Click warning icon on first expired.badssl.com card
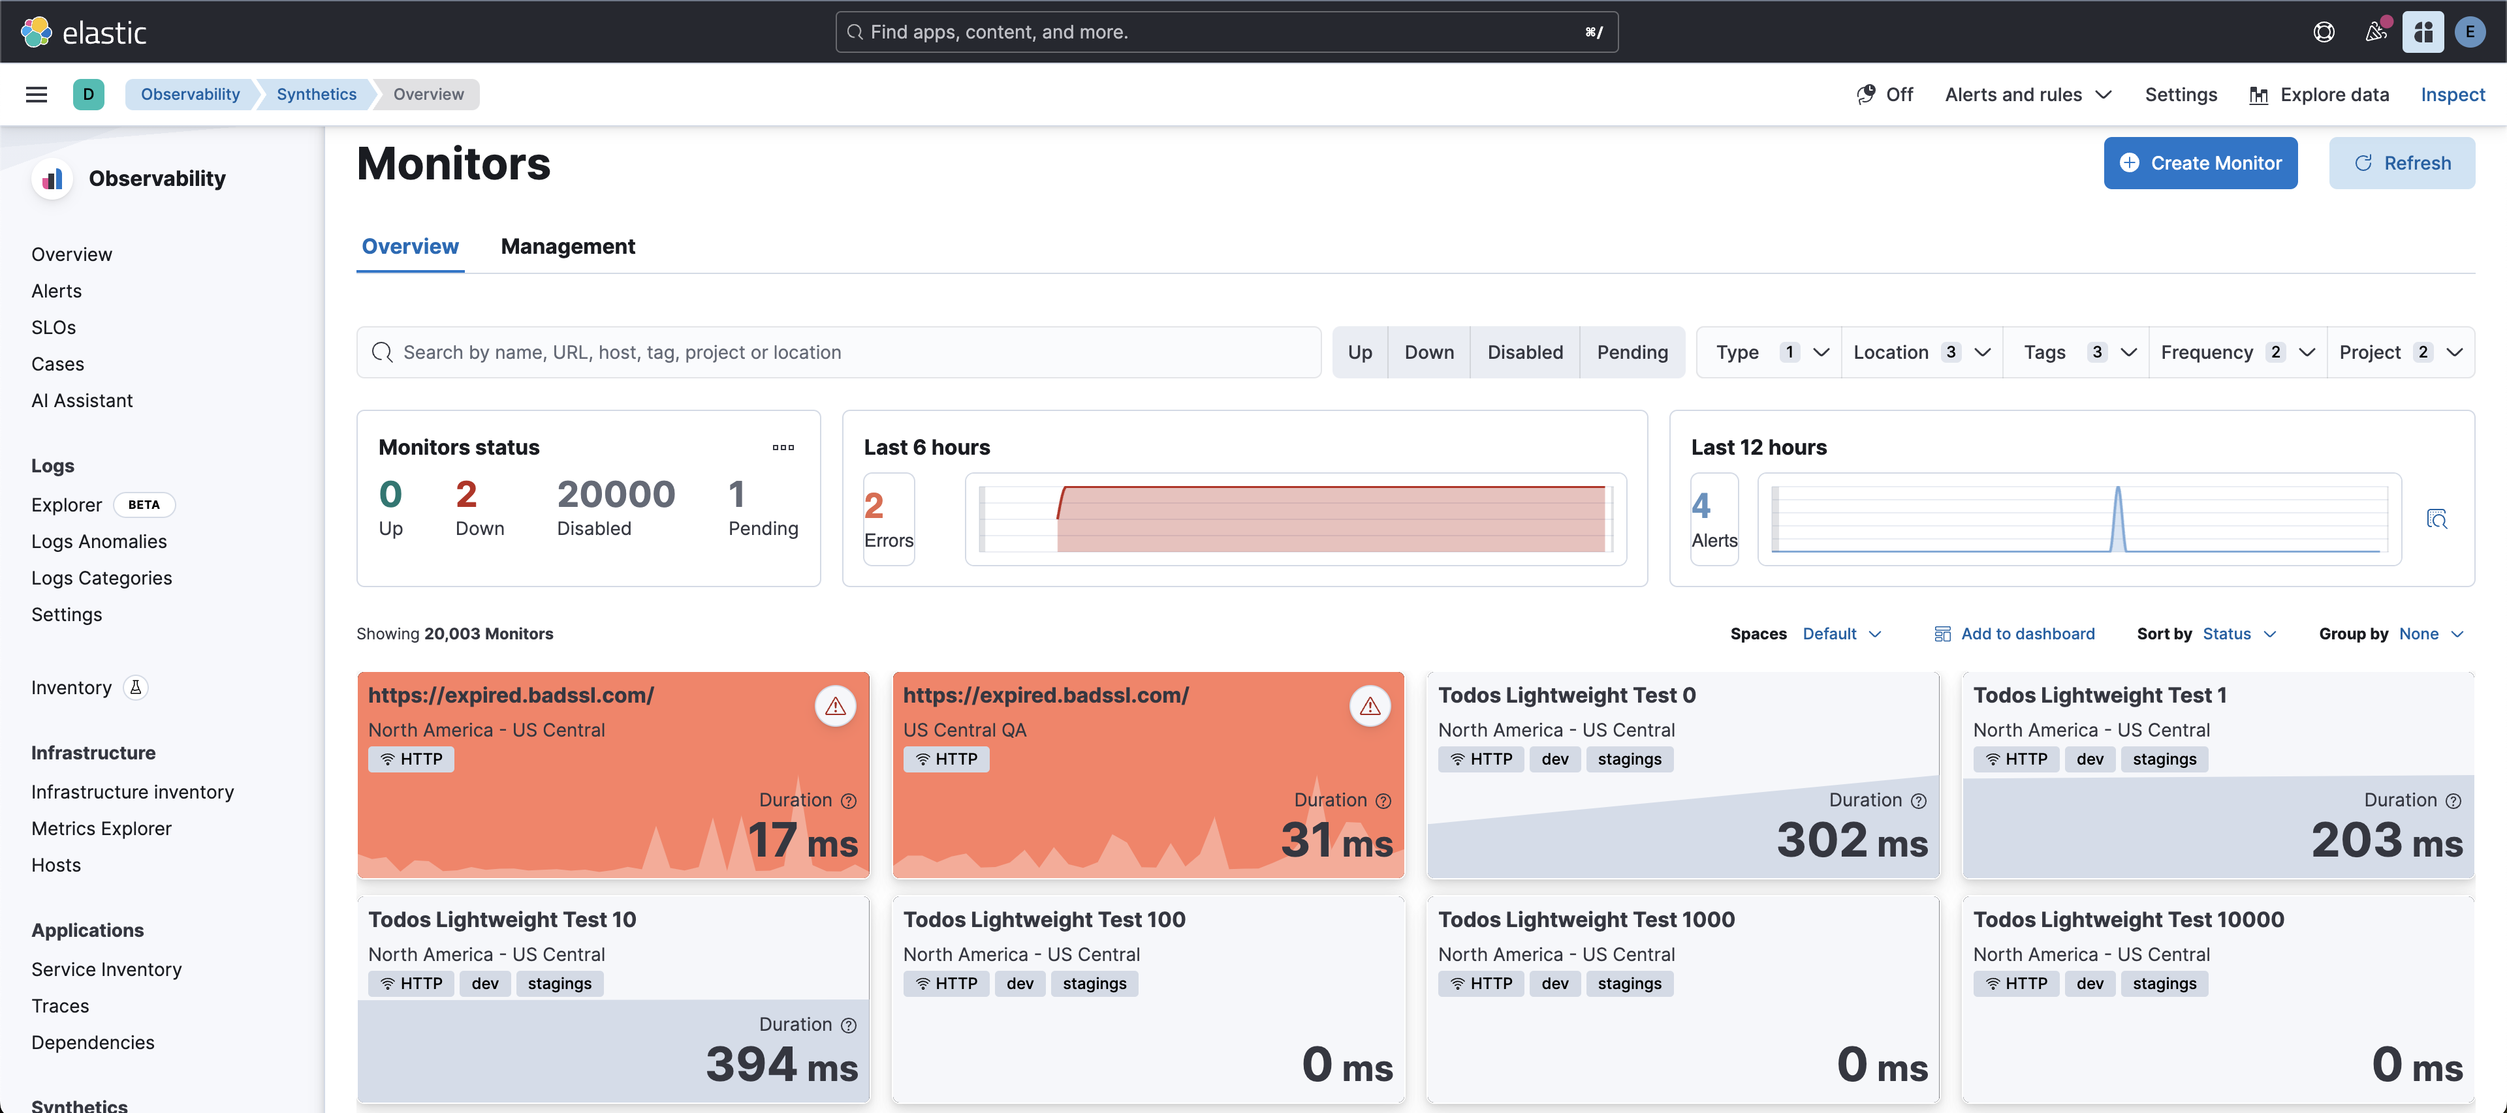The width and height of the screenshot is (2507, 1113). (835, 707)
